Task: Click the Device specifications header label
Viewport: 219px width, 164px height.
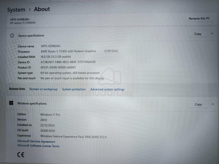Action: [31, 36]
